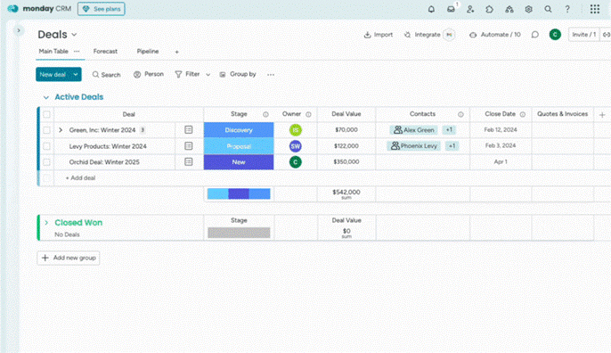
Task: Collapse the Active Deals group
Action: (46, 97)
